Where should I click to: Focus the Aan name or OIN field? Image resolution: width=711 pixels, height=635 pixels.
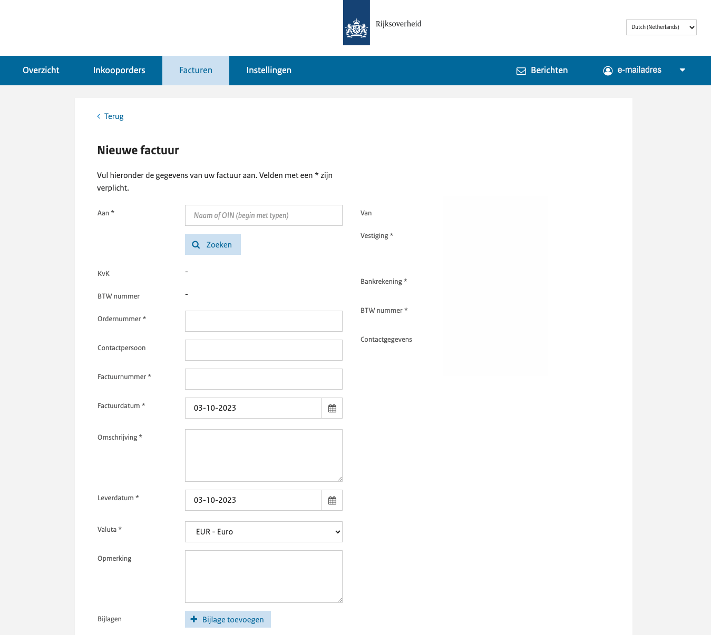(x=264, y=215)
